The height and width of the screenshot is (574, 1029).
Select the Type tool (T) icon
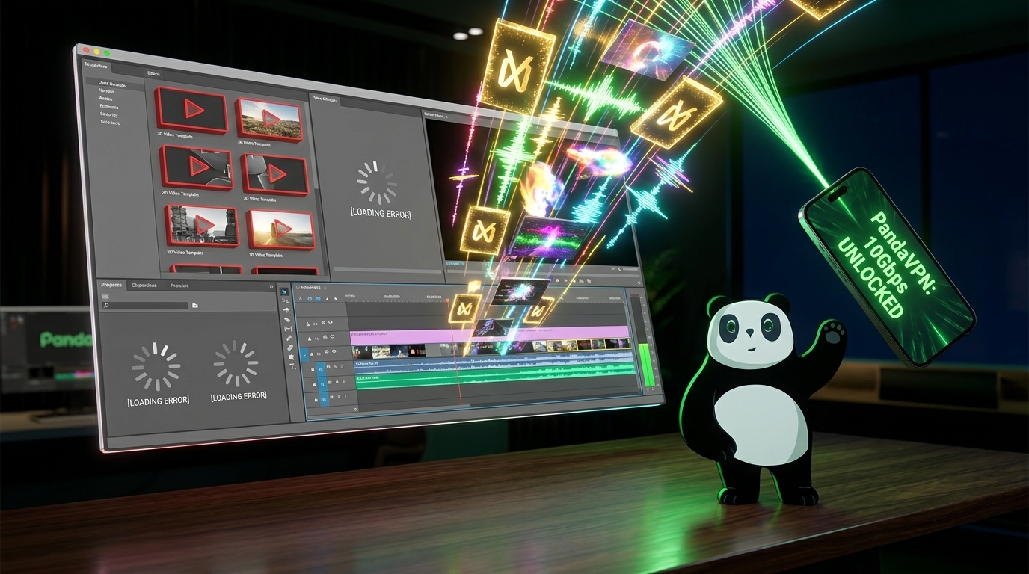292,366
